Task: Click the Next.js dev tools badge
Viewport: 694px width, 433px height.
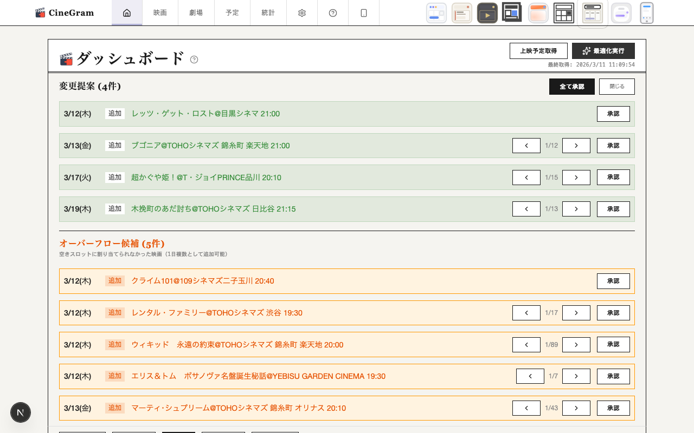Action: tap(21, 412)
